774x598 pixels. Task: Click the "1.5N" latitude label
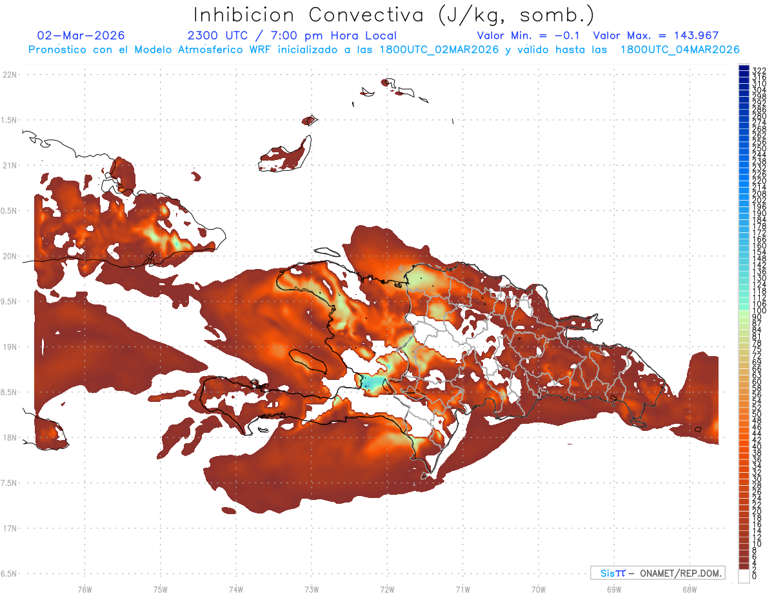tap(9, 120)
